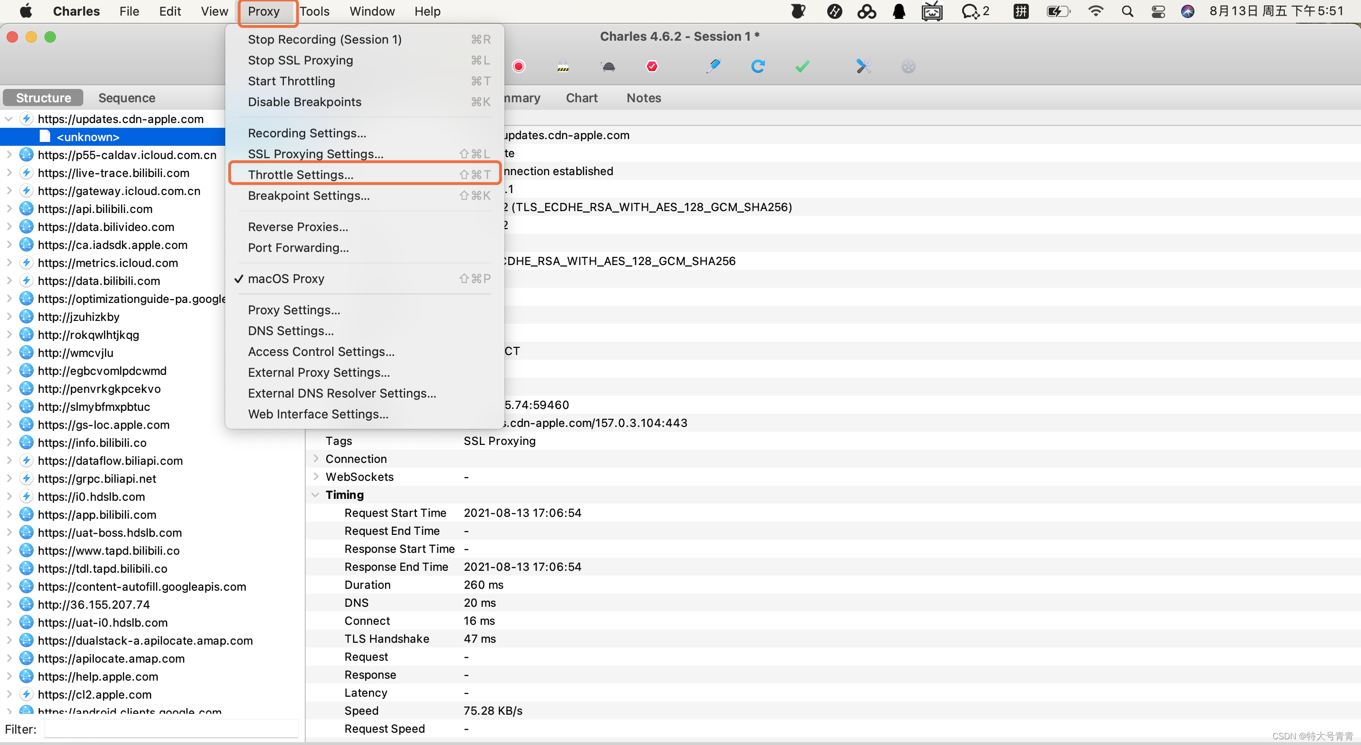
Task: Click the Filter input field
Action: click(171, 728)
